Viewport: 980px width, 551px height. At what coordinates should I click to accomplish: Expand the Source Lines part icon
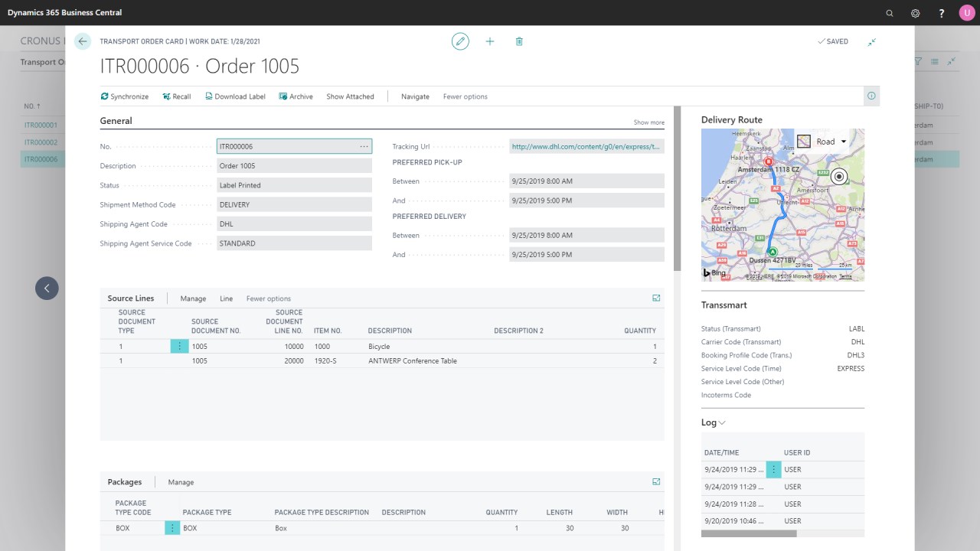coord(656,298)
